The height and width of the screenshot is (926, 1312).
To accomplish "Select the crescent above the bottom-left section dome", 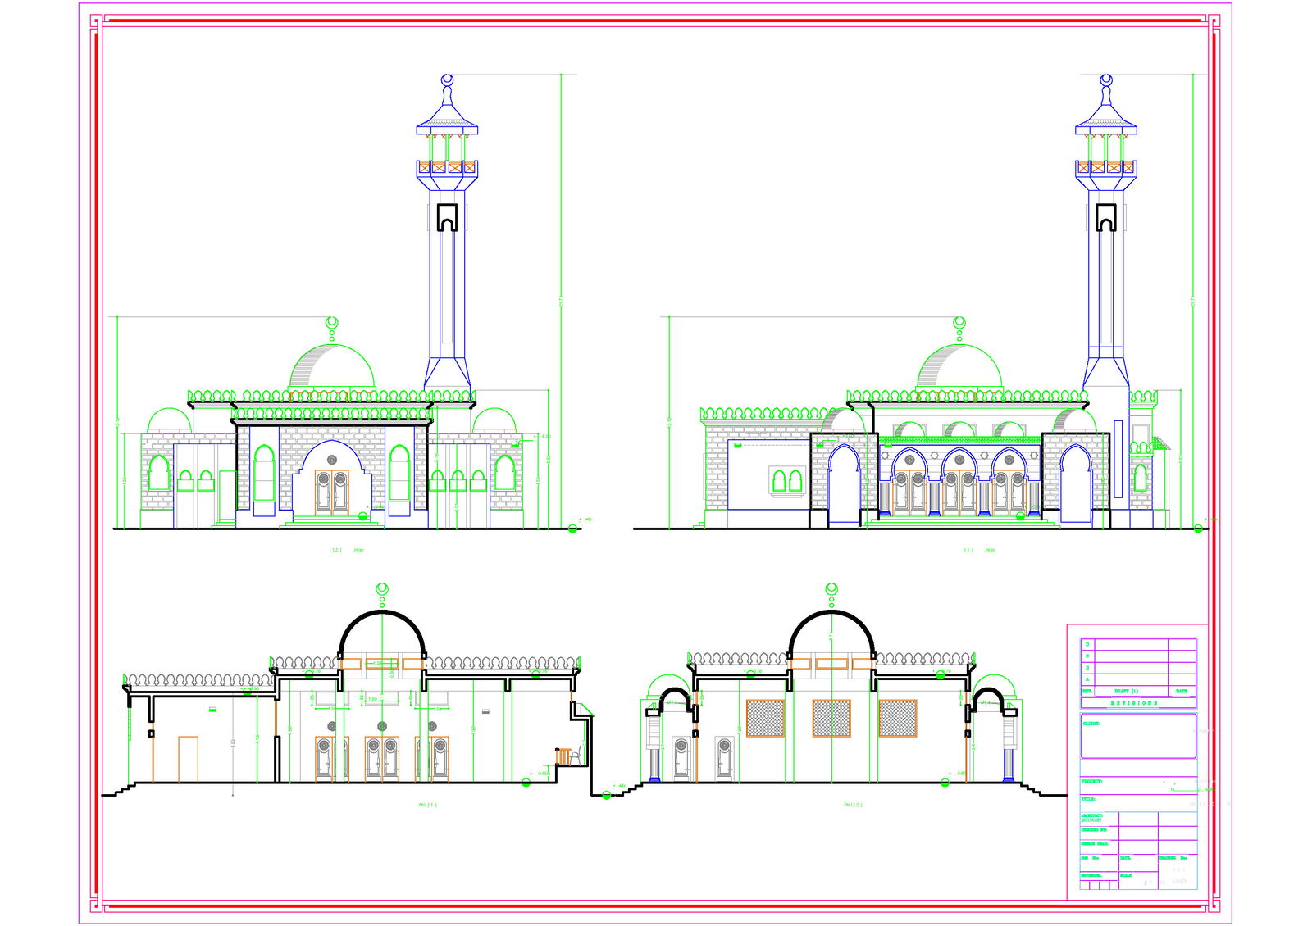I will click(x=381, y=589).
